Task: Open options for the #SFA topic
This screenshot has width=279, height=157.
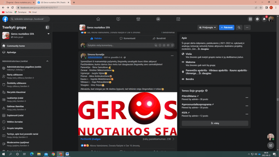Action: click(247, 114)
